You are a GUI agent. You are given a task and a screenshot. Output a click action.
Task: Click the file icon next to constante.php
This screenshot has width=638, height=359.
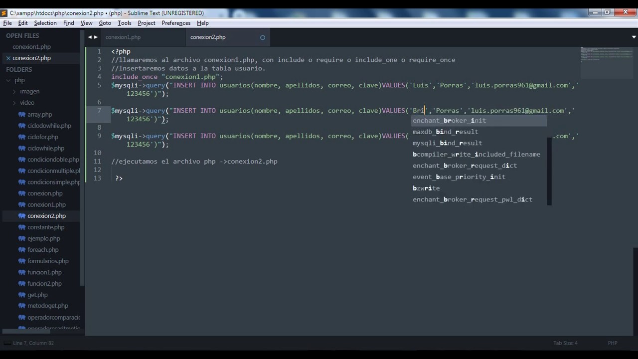21,227
